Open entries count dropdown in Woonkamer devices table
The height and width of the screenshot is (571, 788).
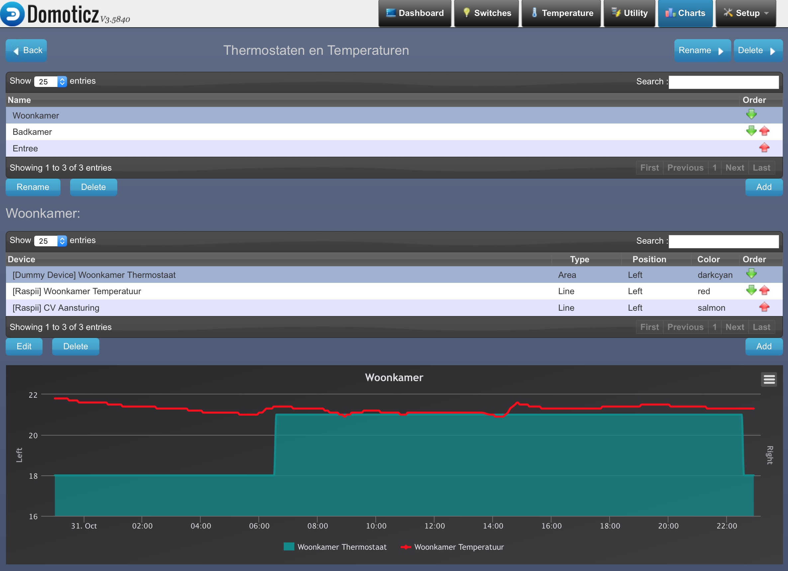click(x=50, y=241)
